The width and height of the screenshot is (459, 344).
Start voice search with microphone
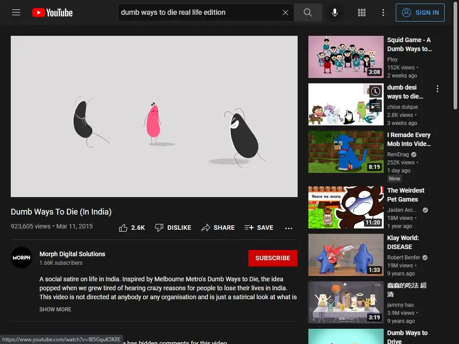[334, 13]
